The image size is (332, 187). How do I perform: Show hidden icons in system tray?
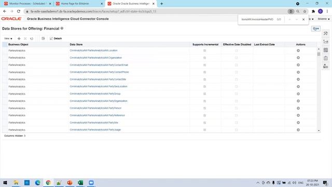point(258,182)
